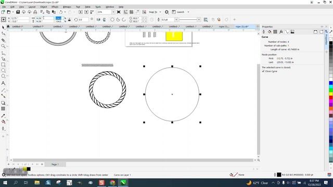Click the Launch button

(x=178, y=12)
